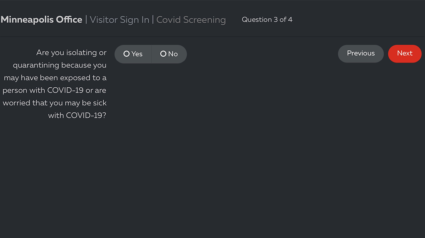
Task: Return to question two via Previous
Action: (361, 54)
